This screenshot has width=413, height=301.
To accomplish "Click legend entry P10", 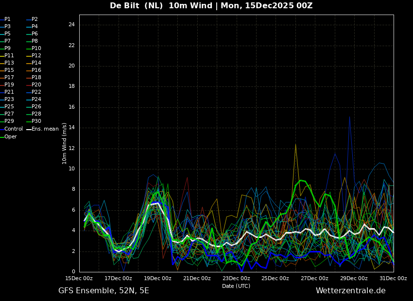I will point(34,49).
